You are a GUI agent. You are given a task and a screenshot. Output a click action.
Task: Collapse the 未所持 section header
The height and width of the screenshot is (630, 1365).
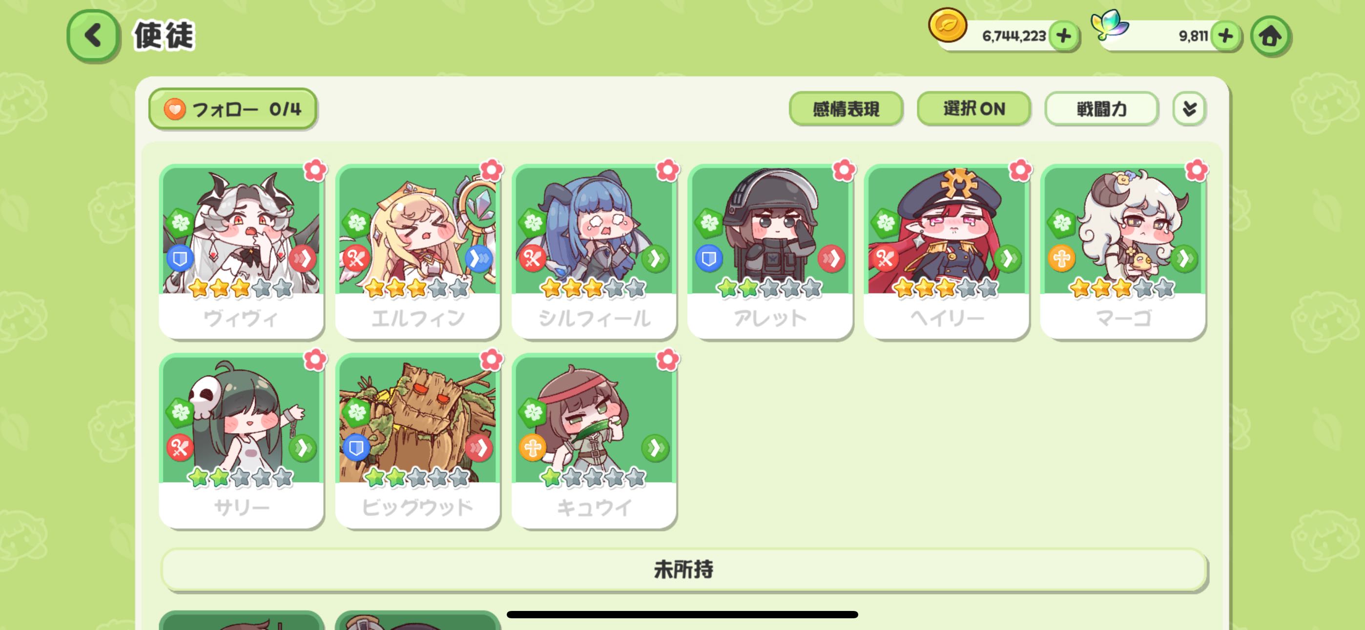click(683, 569)
